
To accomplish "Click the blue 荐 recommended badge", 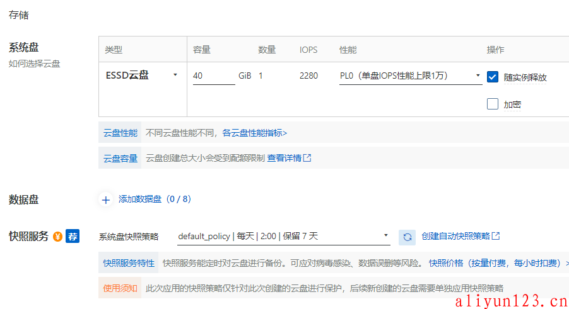I will 73,237.
